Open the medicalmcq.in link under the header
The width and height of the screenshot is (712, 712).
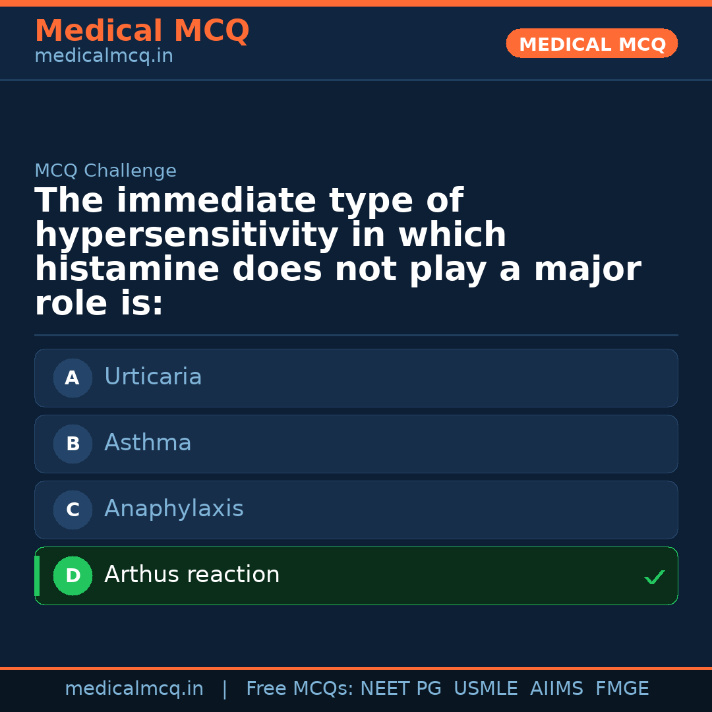coord(104,57)
